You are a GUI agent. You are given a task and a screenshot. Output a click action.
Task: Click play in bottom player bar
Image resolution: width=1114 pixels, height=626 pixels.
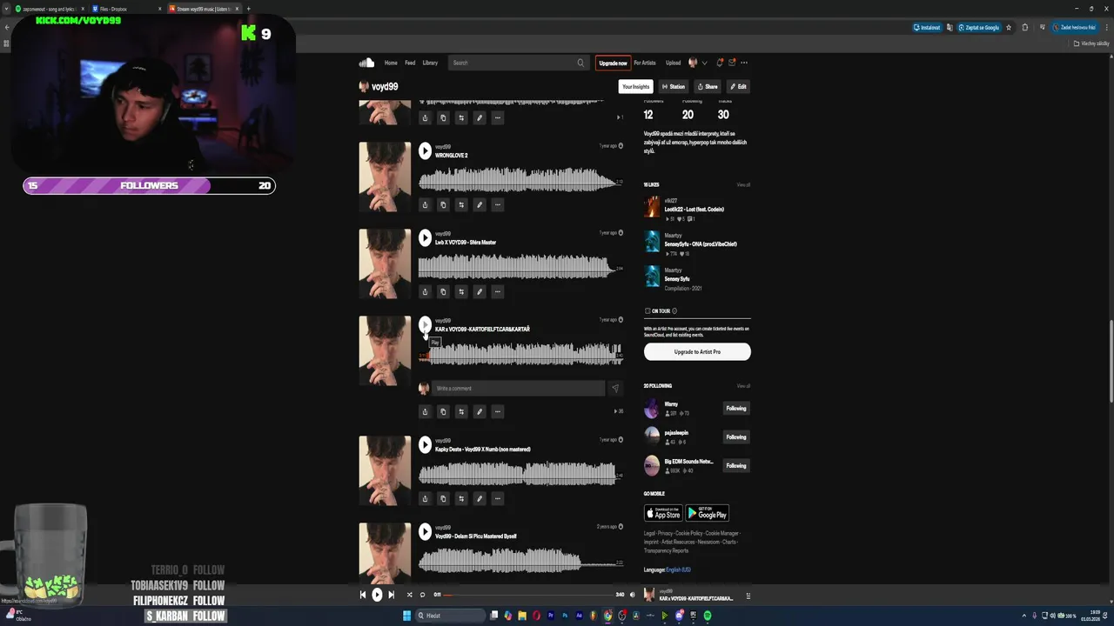point(377,595)
